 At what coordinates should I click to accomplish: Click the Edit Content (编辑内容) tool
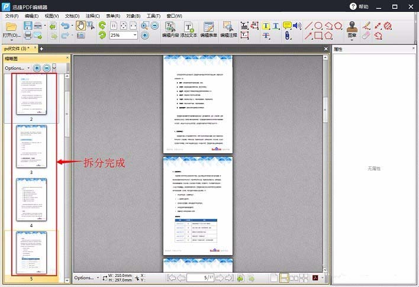click(170, 30)
